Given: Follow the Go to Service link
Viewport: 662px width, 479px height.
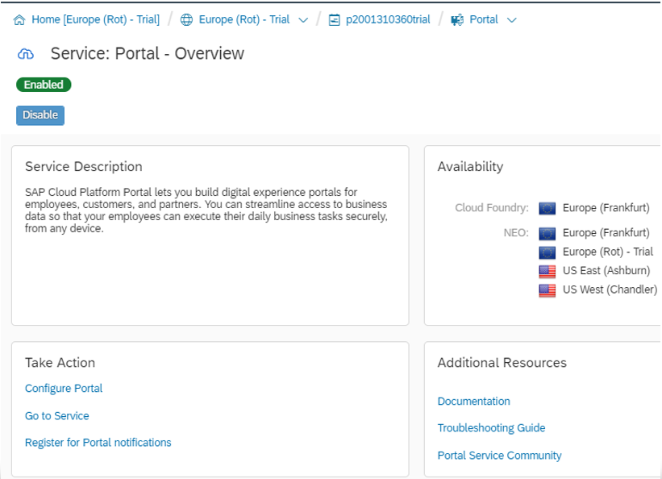Looking at the screenshot, I should (x=57, y=415).
